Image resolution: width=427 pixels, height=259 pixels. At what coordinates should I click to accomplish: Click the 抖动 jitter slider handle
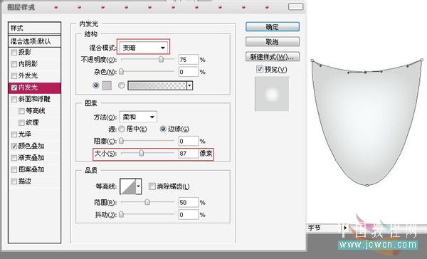121,215
